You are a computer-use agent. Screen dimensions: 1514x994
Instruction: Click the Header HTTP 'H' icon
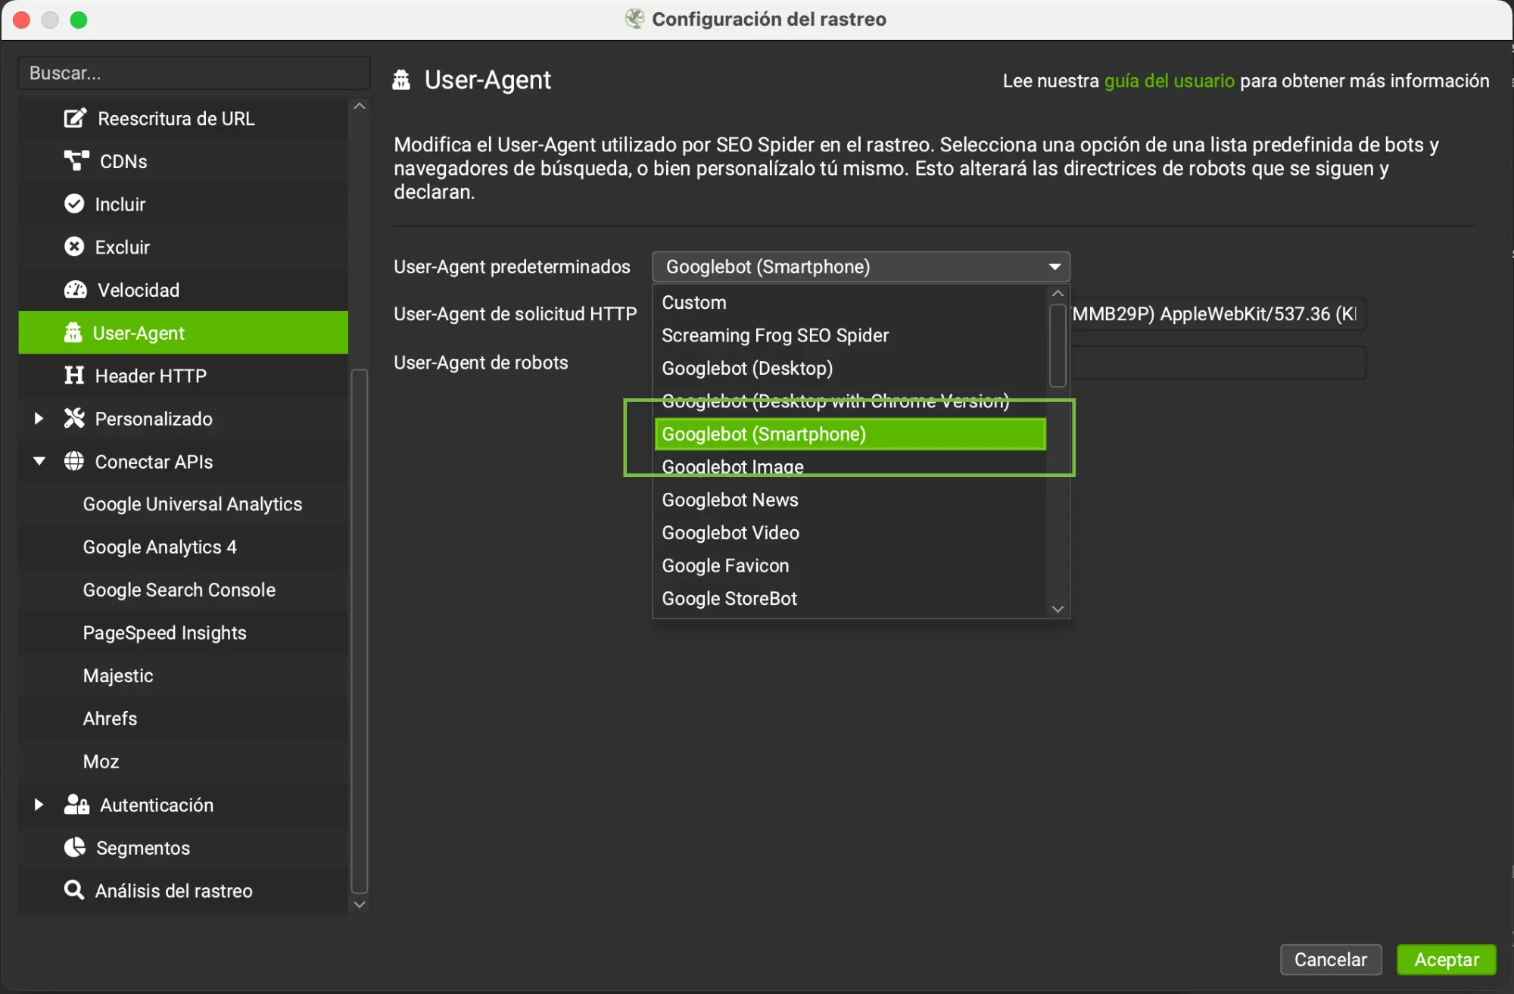[74, 375]
